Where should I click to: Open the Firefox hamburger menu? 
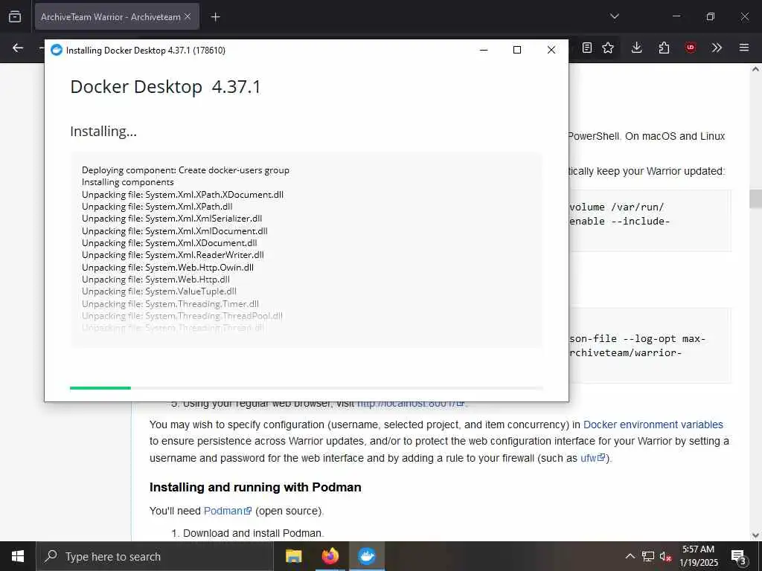click(744, 48)
